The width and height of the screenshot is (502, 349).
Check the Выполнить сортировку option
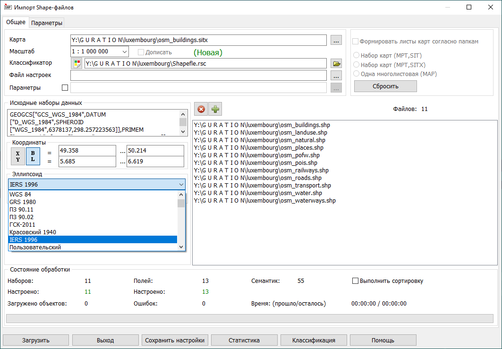(355, 281)
